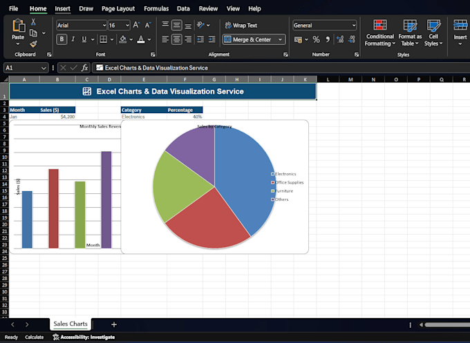
Task: Click Calculate in the status bar
Action: 34,337
